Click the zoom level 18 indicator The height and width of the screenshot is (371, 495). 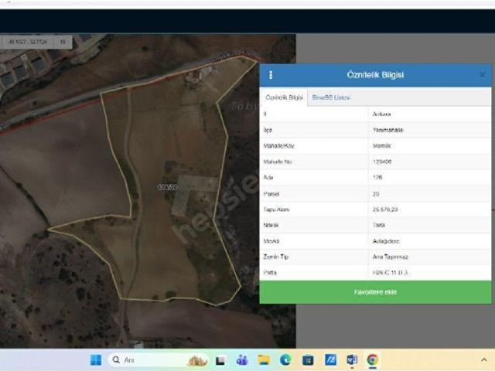[62, 42]
